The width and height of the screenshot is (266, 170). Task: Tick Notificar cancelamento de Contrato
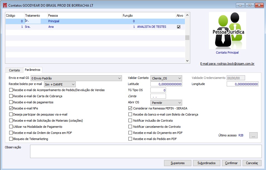130,126
